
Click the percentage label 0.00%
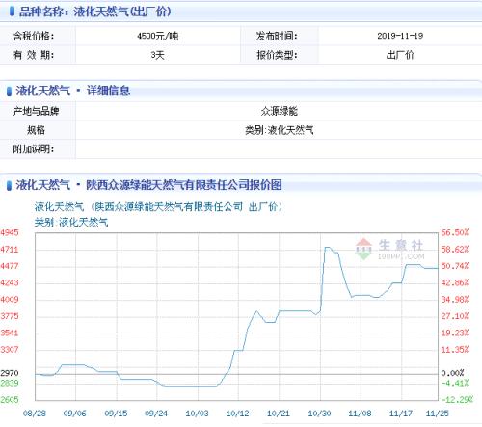pyautogui.click(x=452, y=373)
